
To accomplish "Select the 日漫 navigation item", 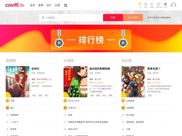I will [x=57, y=5].
